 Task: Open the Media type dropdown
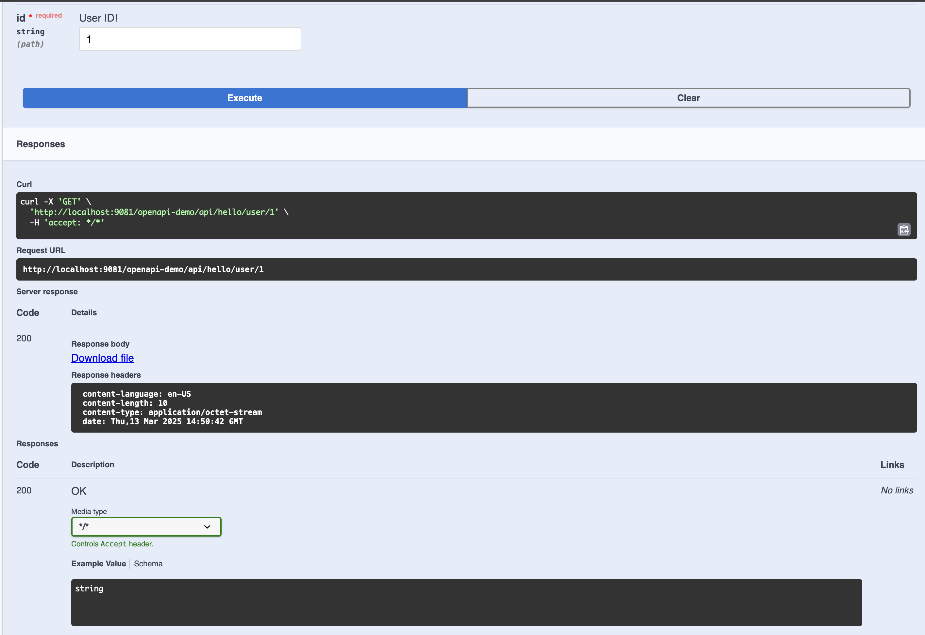tap(146, 527)
